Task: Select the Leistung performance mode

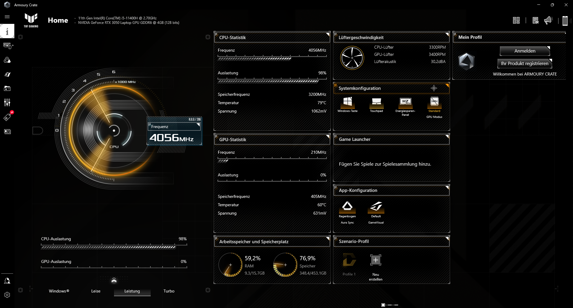Action: click(x=132, y=291)
